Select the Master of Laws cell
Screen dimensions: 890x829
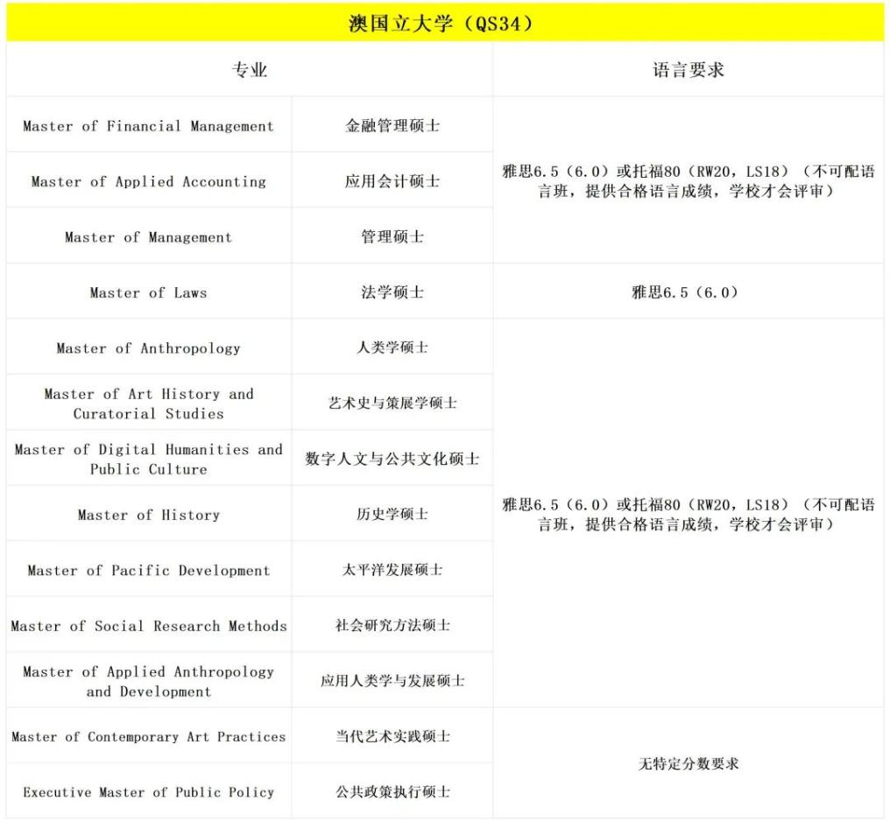click(x=149, y=292)
